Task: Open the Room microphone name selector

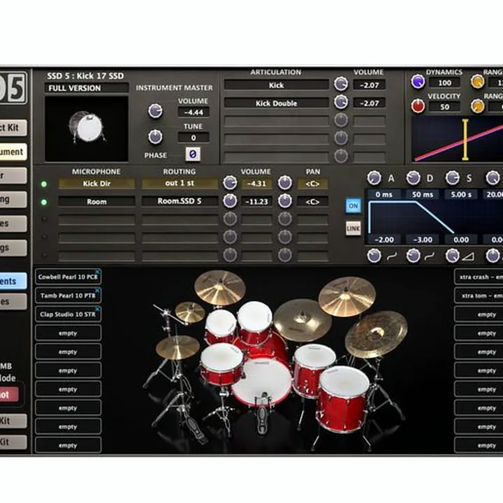Action: tap(96, 202)
